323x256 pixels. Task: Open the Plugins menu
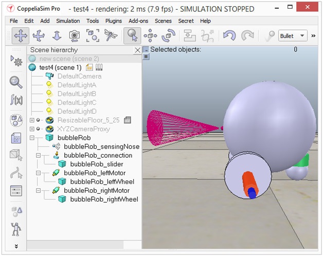(114, 21)
